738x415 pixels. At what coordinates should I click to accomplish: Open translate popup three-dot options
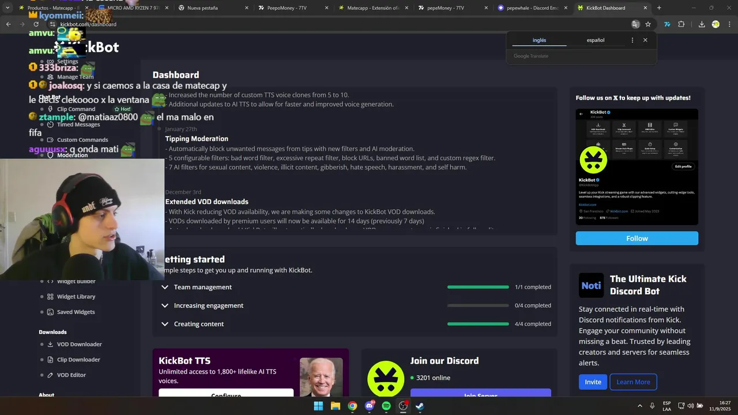[632, 40]
